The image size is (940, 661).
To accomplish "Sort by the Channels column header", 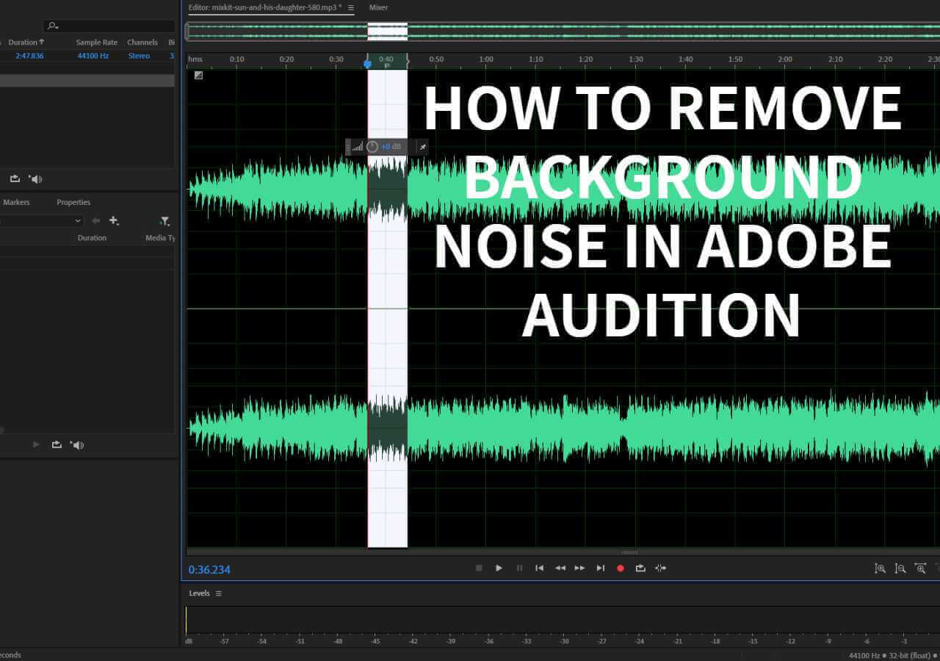I will click(142, 43).
